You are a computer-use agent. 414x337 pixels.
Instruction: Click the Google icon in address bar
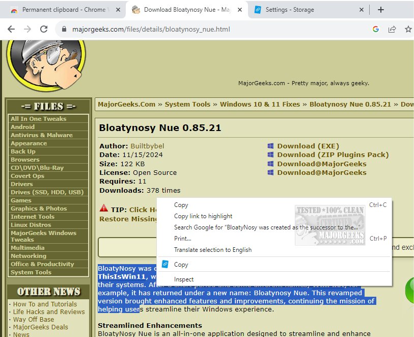(x=376, y=29)
